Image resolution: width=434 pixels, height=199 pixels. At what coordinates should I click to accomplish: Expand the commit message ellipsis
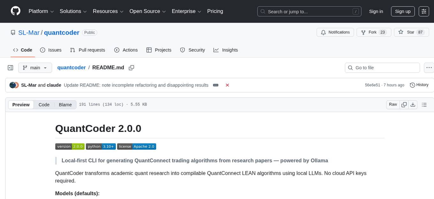tap(216, 85)
